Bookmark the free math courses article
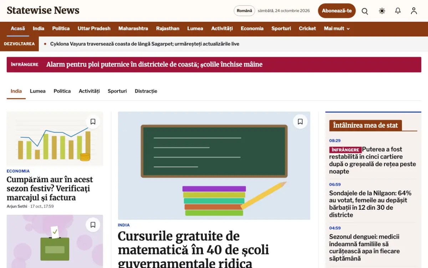The width and height of the screenshot is (428, 268). click(300, 122)
